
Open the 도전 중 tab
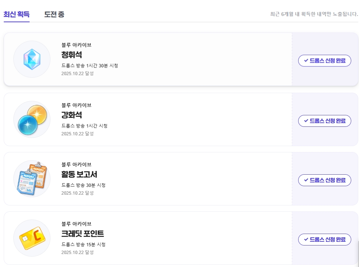pyautogui.click(x=54, y=14)
